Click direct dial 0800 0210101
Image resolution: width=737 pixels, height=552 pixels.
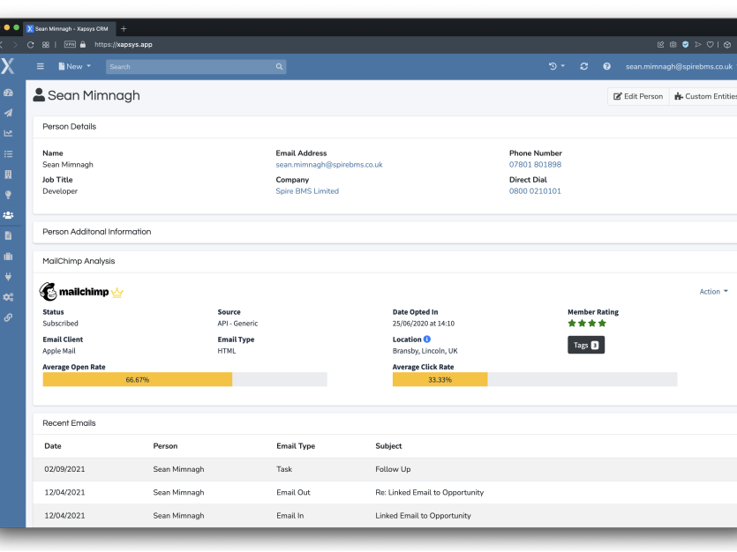click(535, 191)
